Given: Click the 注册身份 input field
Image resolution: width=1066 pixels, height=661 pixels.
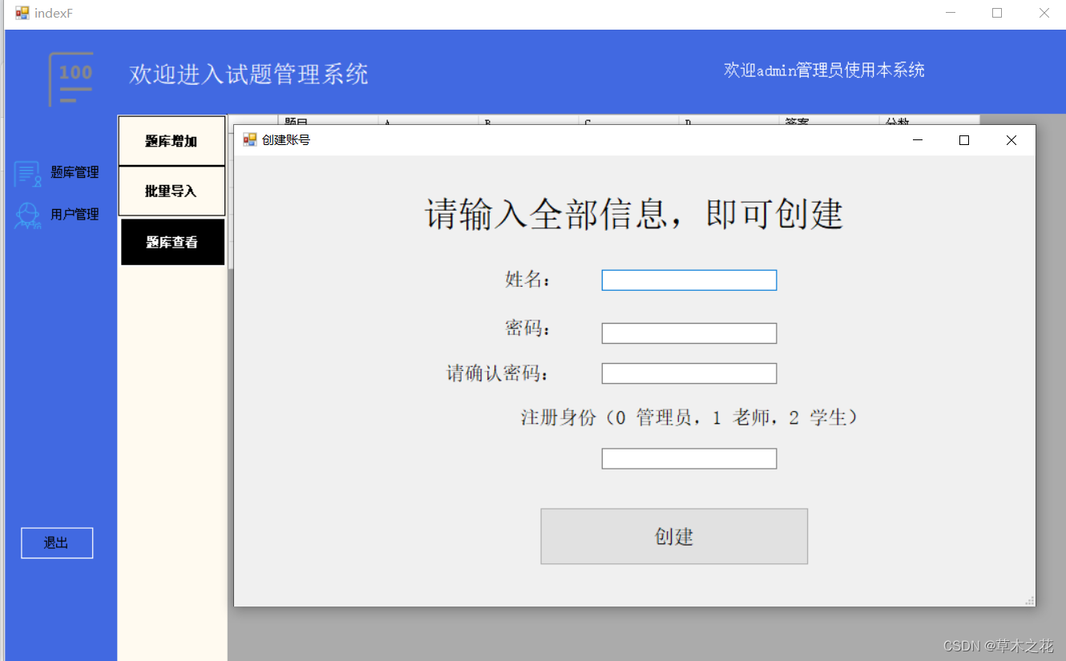Looking at the screenshot, I should point(688,457).
